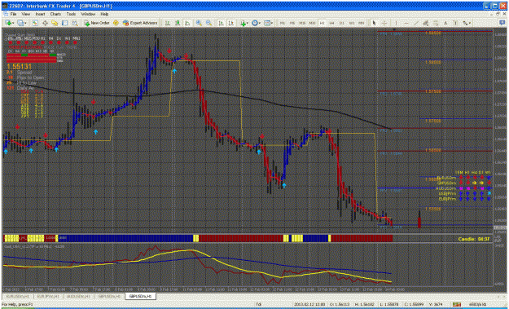Viewport: 509px width, 309px height.
Task: Zoom out of the chart
Action: pyautogui.click(x=208, y=23)
